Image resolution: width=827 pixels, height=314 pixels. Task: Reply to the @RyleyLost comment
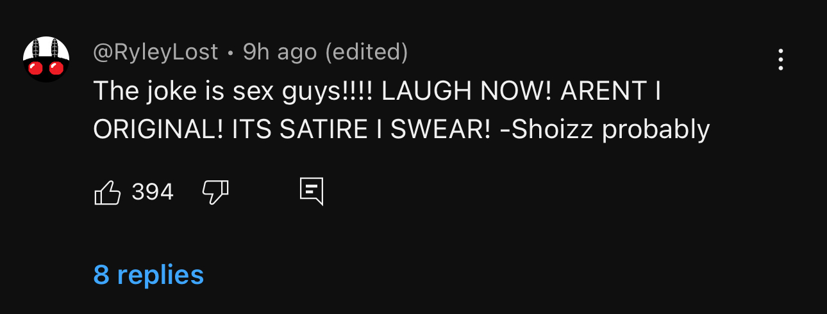[x=312, y=192]
